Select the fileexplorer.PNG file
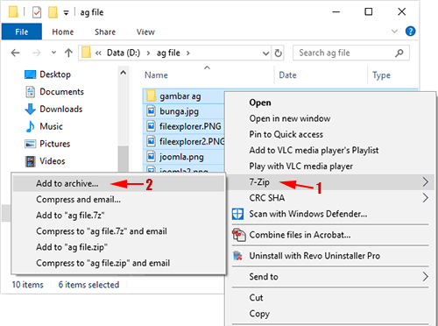 [x=184, y=126]
